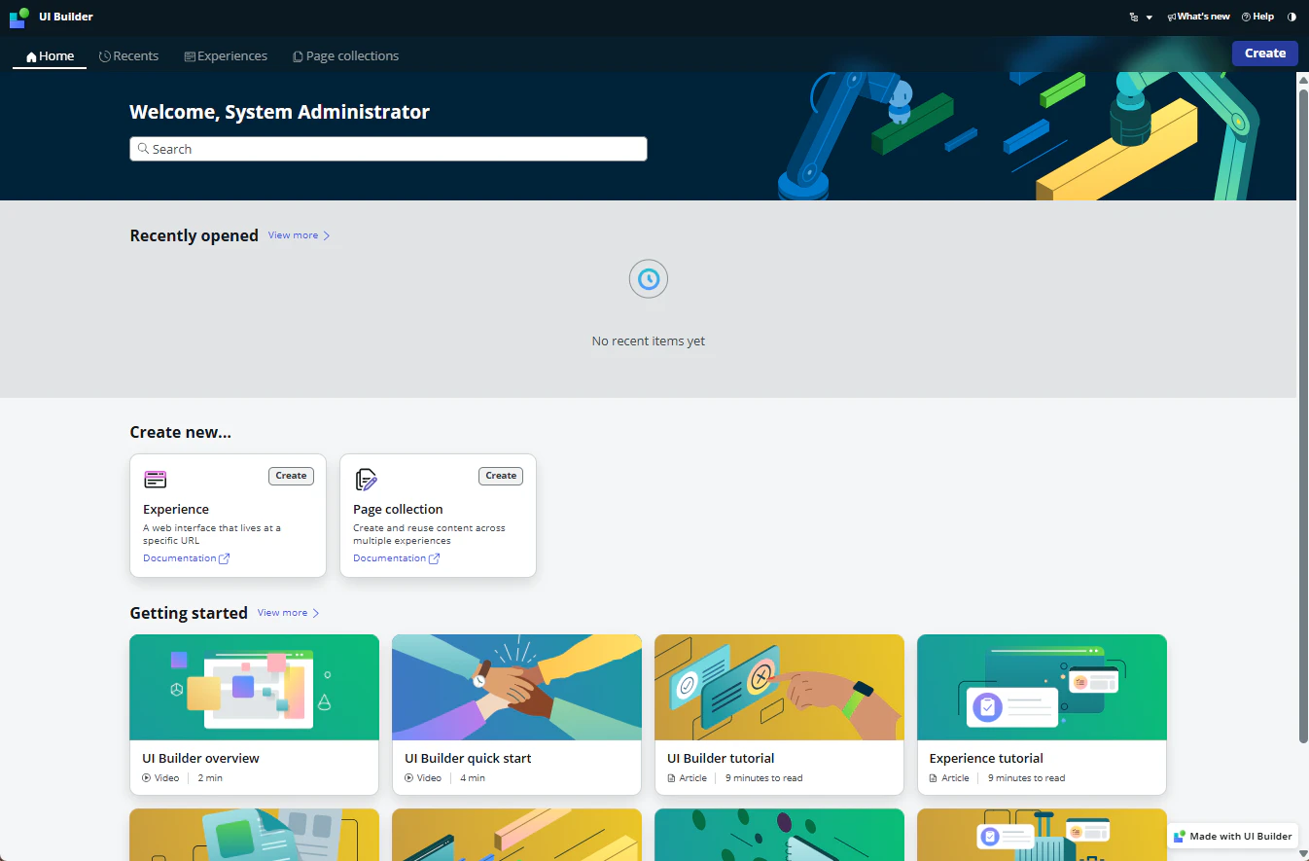Open Documentation link under Page collection
Screen dimensions: 1309x861
[396, 558]
